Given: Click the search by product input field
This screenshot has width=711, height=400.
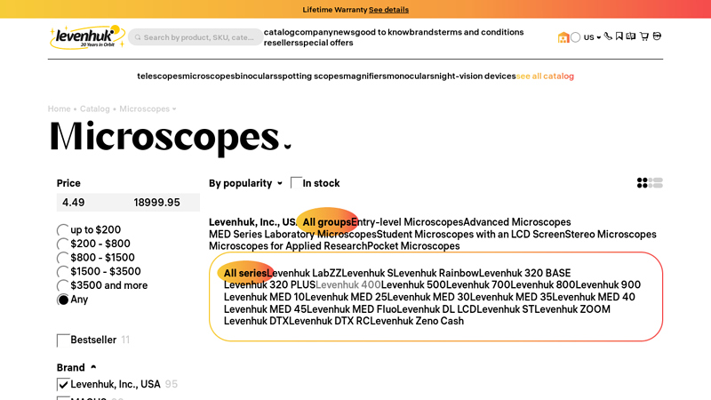Looking at the screenshot, I should pos(195,37).
